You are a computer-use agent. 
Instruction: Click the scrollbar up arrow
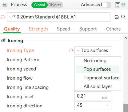point(126,38)
